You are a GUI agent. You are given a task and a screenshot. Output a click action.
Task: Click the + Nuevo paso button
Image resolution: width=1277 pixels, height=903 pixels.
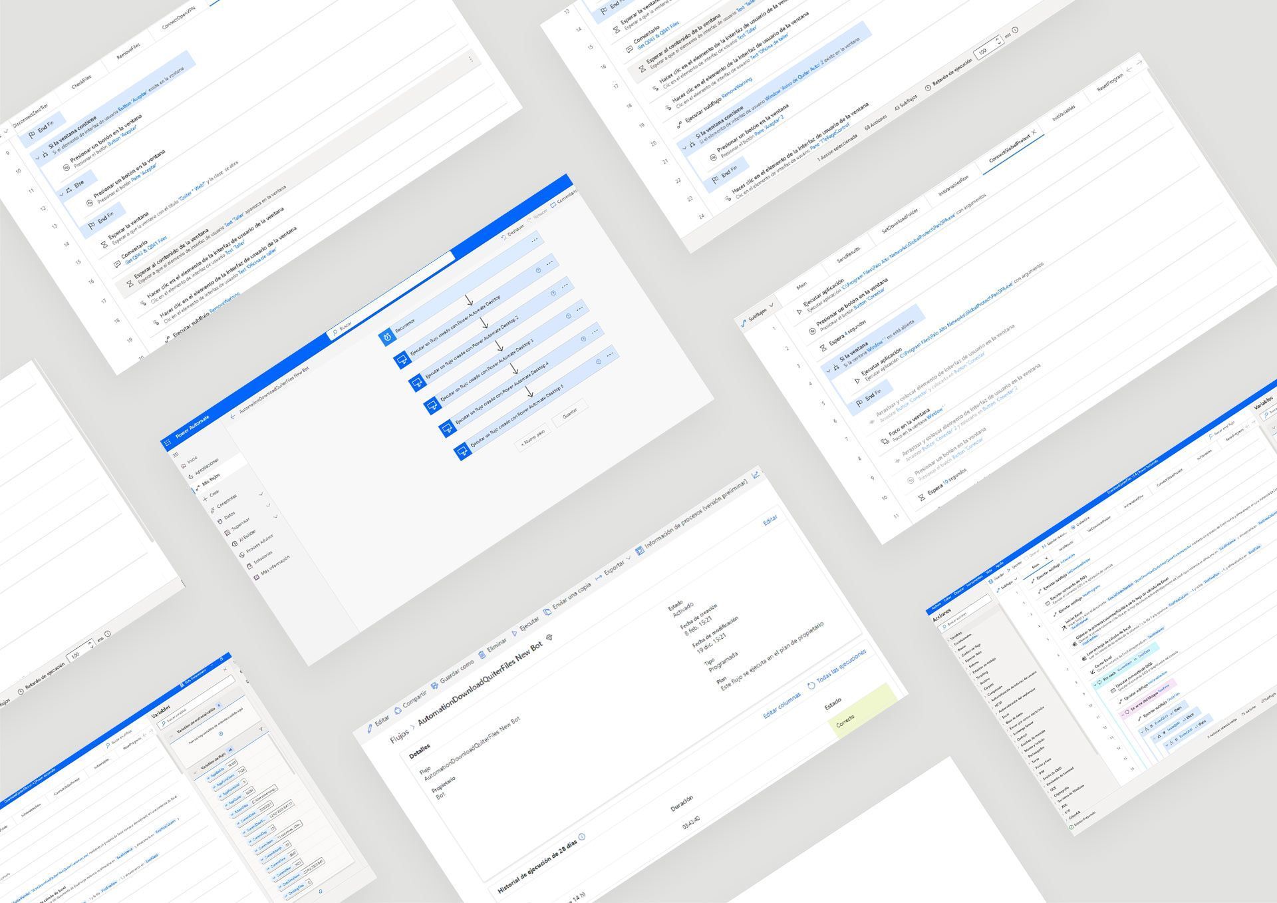tap(534, 439)
